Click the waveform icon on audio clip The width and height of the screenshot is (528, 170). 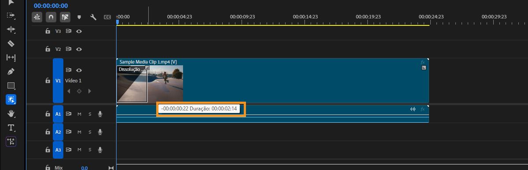413,109
